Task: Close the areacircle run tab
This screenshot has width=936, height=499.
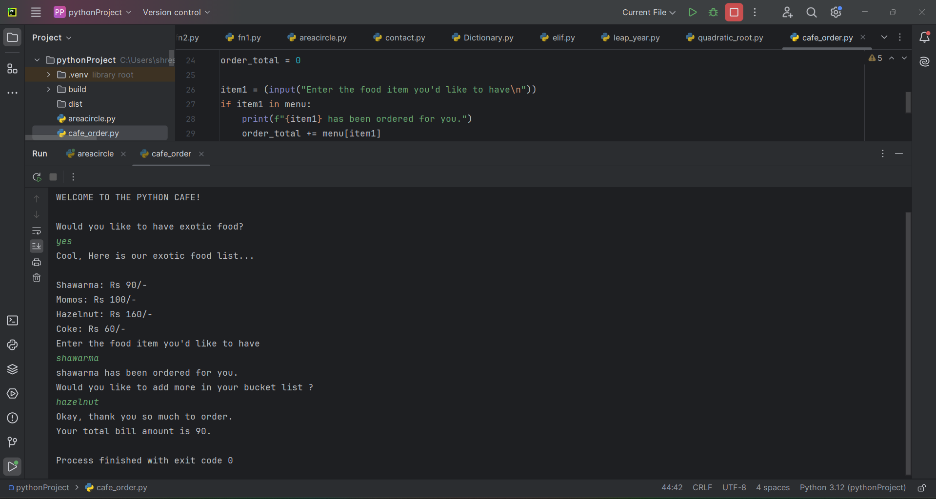Action: pos(123,154)
